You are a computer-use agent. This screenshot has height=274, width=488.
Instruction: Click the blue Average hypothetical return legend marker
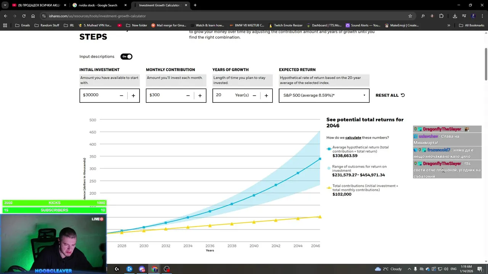(x=329, y=149)
